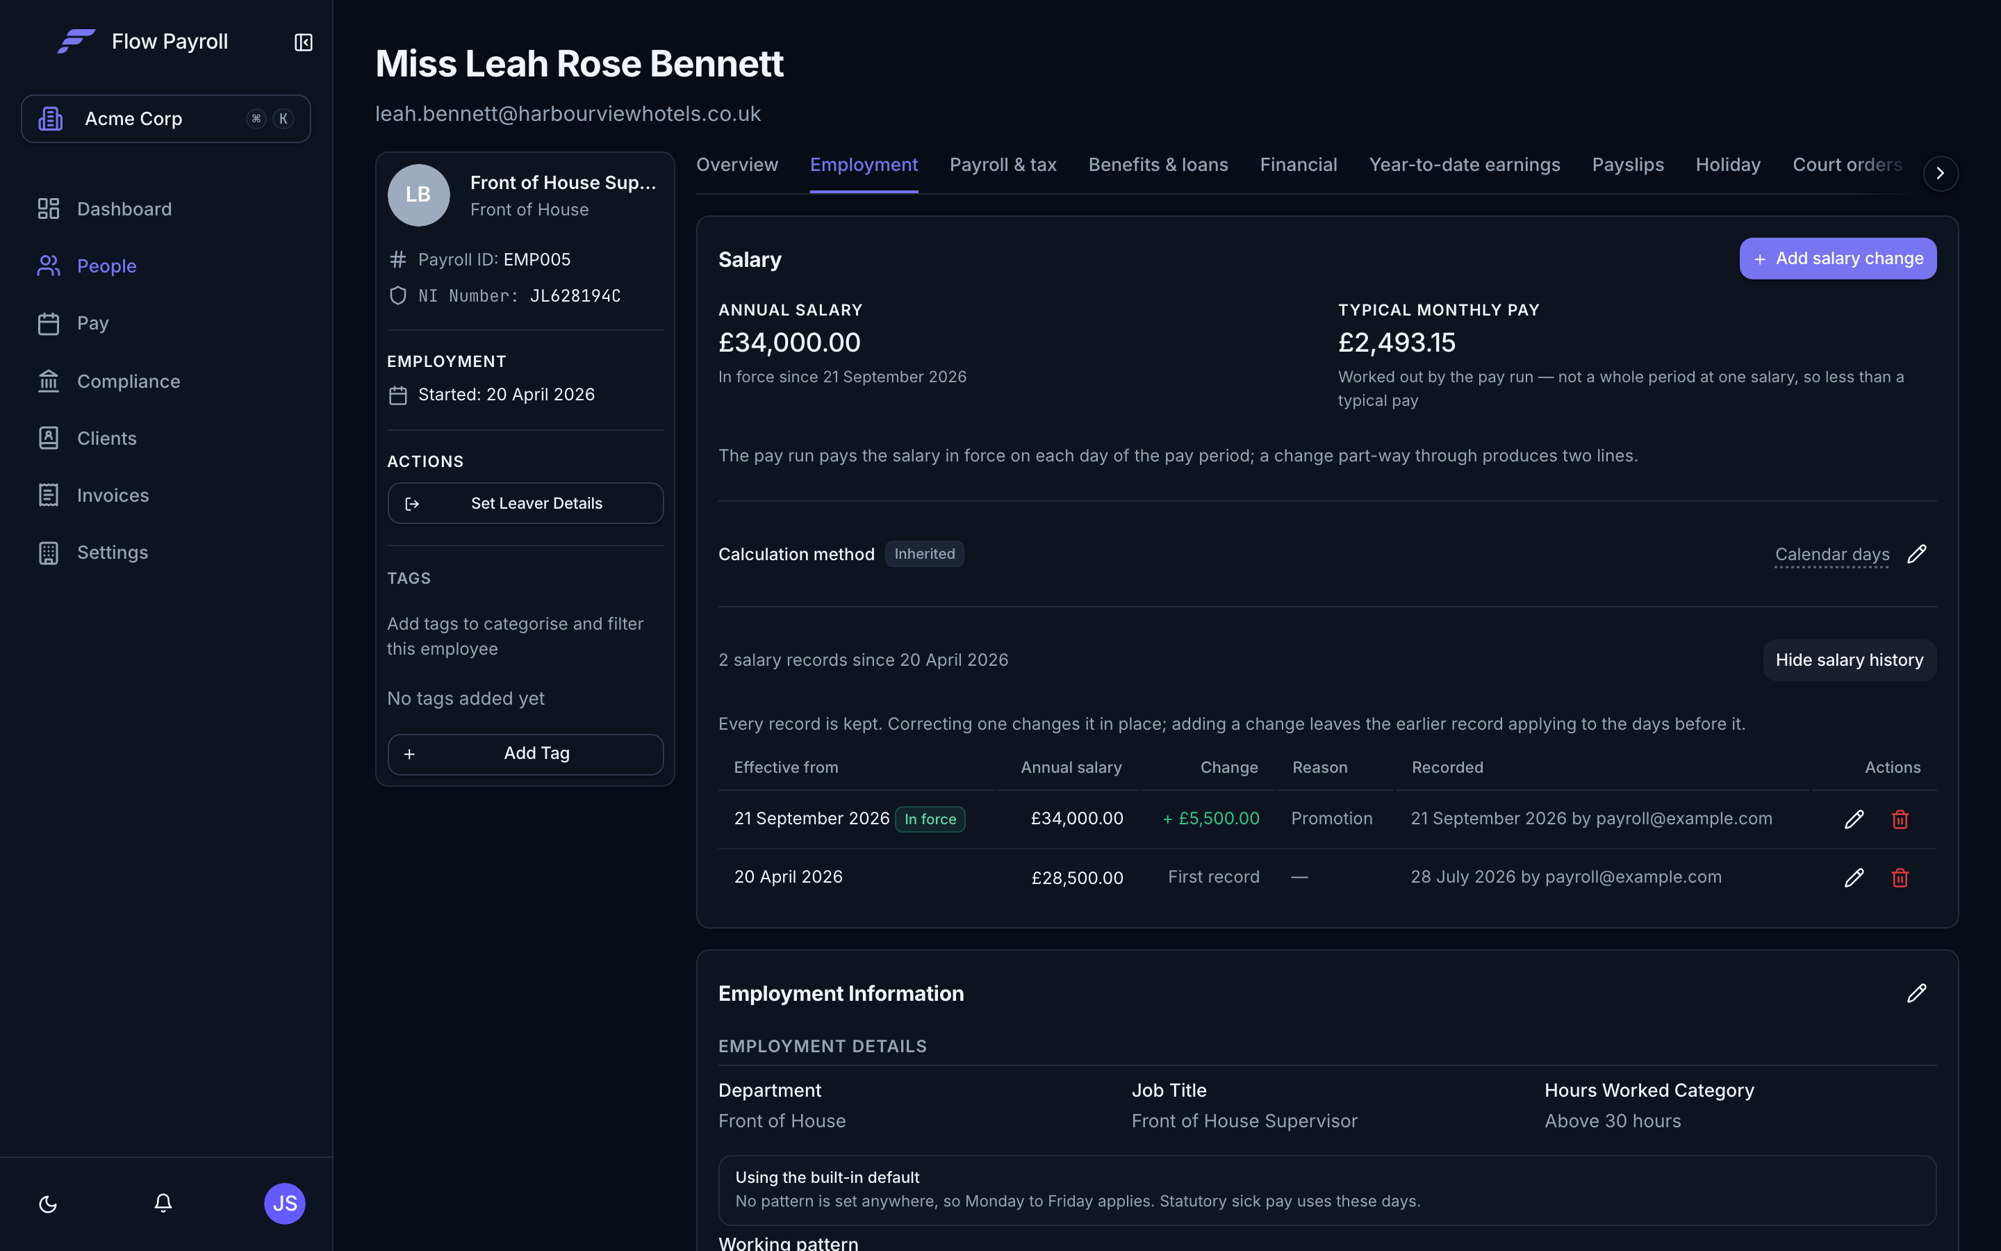This screenshot has height=1251, width=2001.
Task: Open the Year-to-date earnings tab
Action: point(1465,165)
